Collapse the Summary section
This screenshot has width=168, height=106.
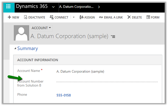click(x=15, y=48)
